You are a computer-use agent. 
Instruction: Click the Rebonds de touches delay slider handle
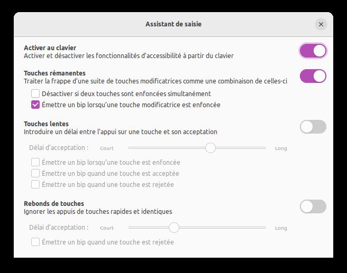pos(174,228)
